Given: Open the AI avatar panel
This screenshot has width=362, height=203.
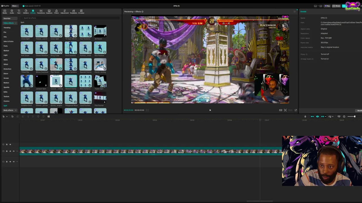Looking at the screenshot, I should (81, 12).
